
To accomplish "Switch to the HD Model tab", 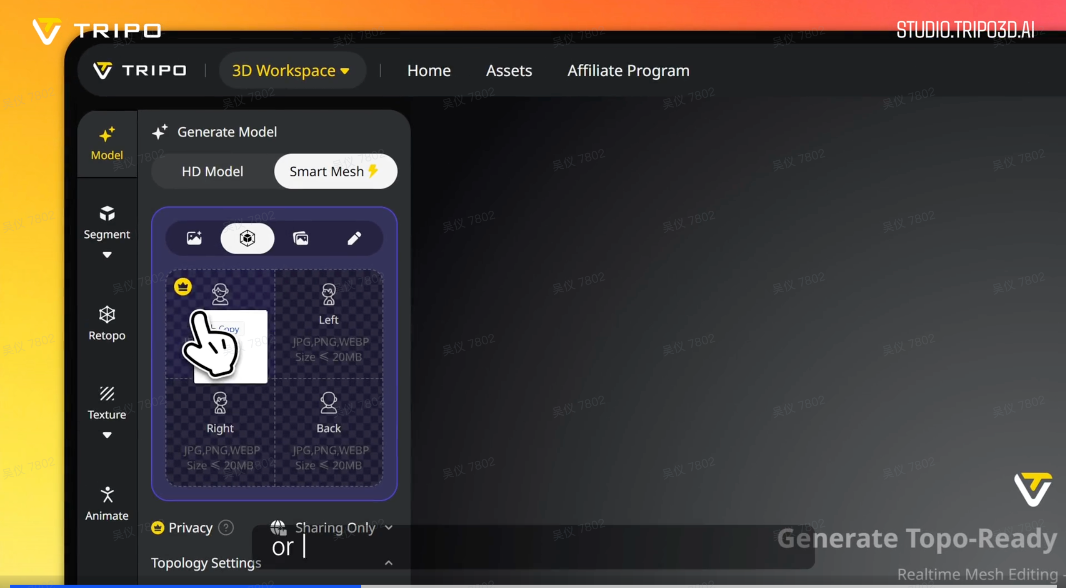I will pyautogui.click(x=213, y=171).
